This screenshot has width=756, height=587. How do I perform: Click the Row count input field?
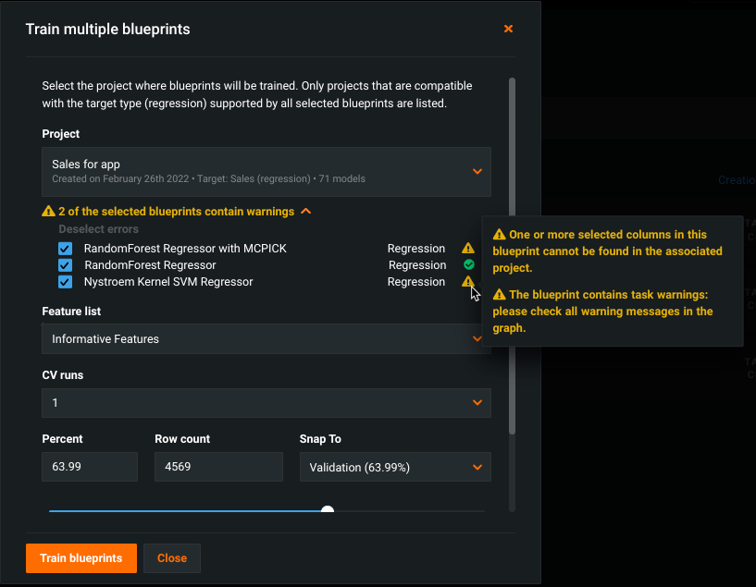point(218,467)
